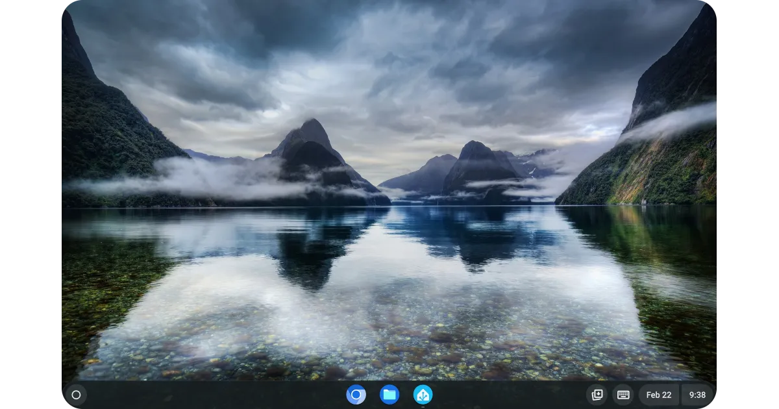Launch the Chromium browser from the shelf

[356, 395]
